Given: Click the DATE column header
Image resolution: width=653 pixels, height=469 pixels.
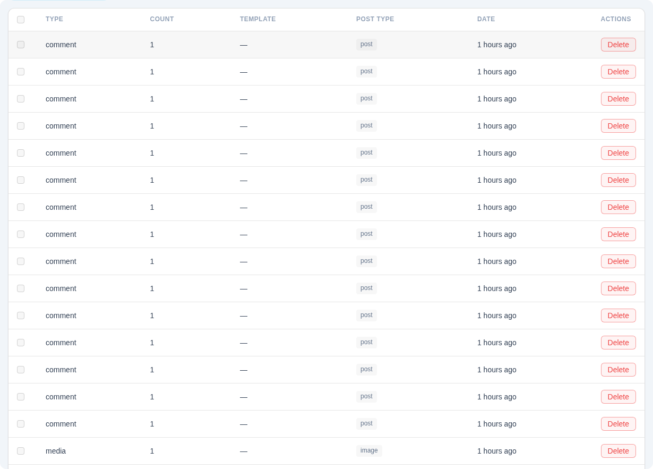Looking at the screenshot, I should 486,19.
